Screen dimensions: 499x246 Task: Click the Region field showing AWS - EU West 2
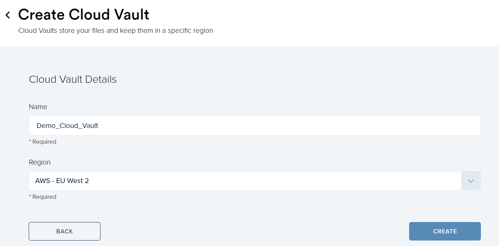239,181
